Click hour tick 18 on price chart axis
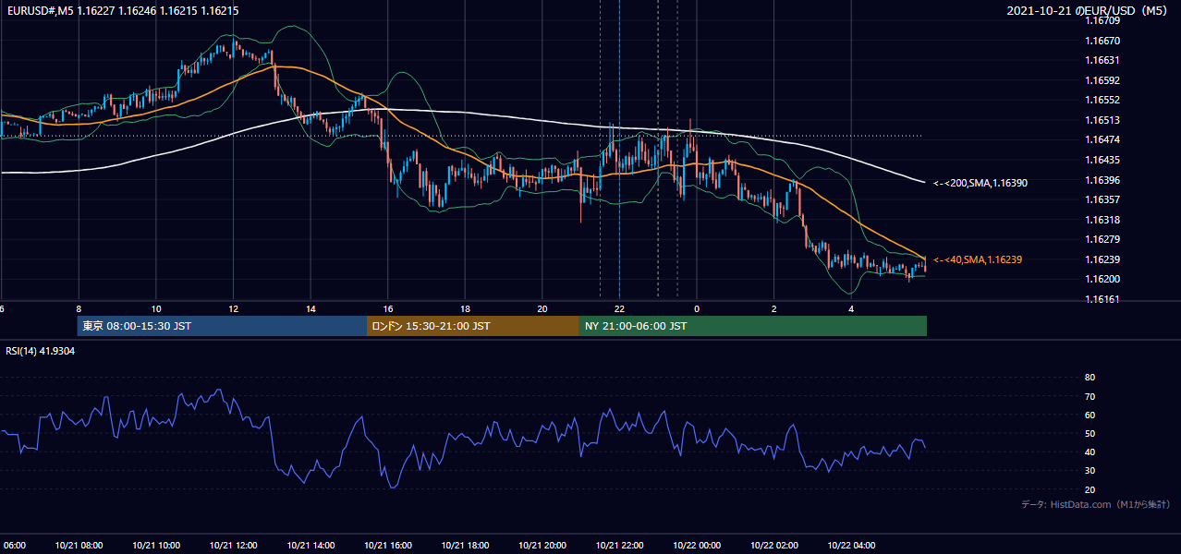Screen dimensions: 1181x554 click(466, 308)
